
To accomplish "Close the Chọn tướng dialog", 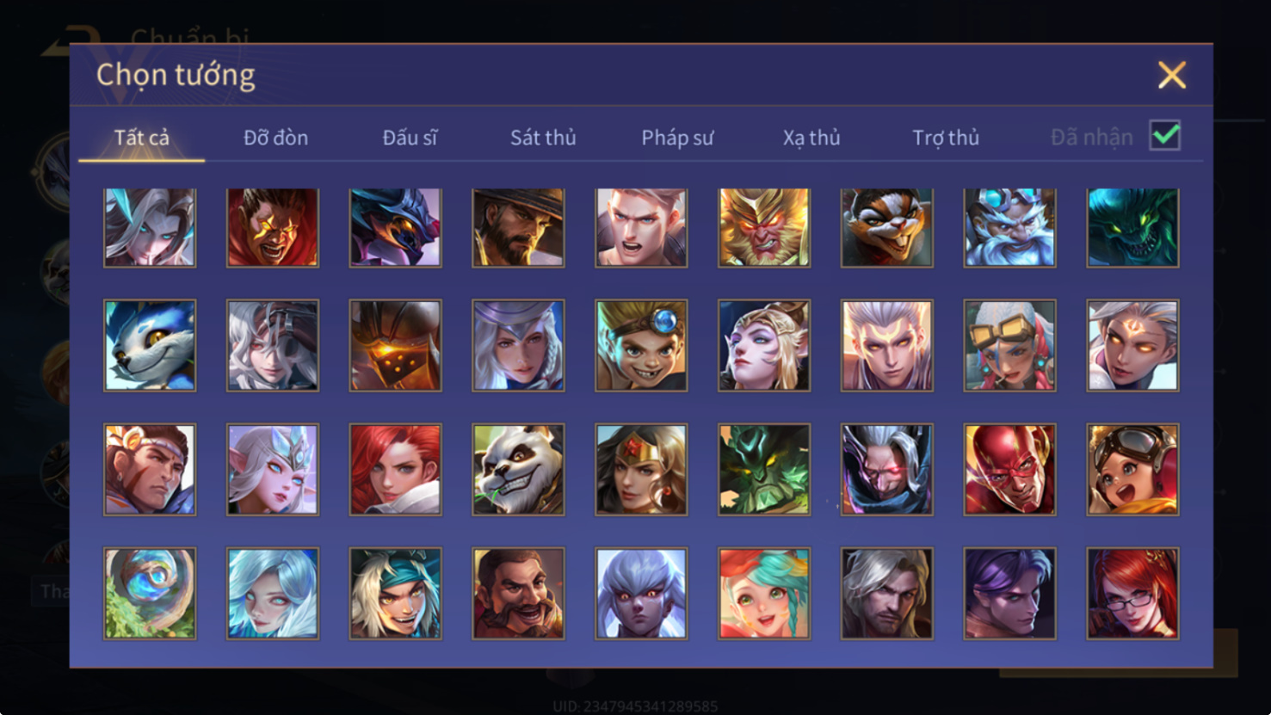I will pyautogui.click(x=1172, y=75).
